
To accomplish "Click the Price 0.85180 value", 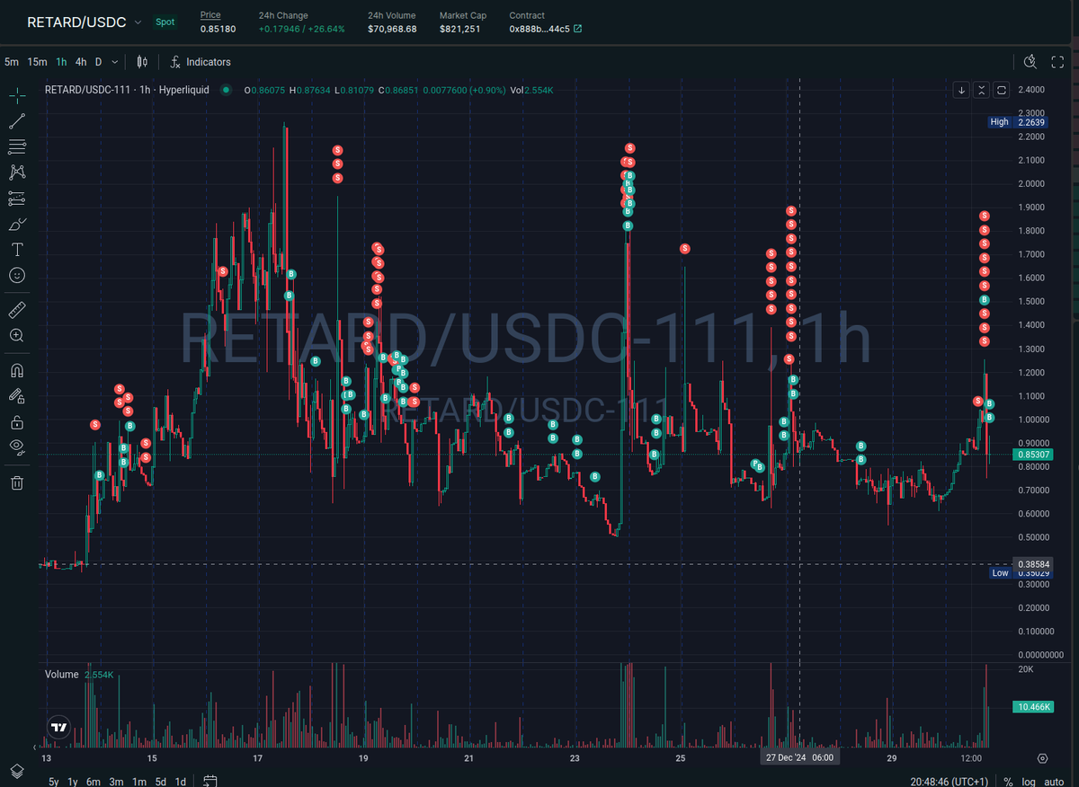I will coord(218,29).
